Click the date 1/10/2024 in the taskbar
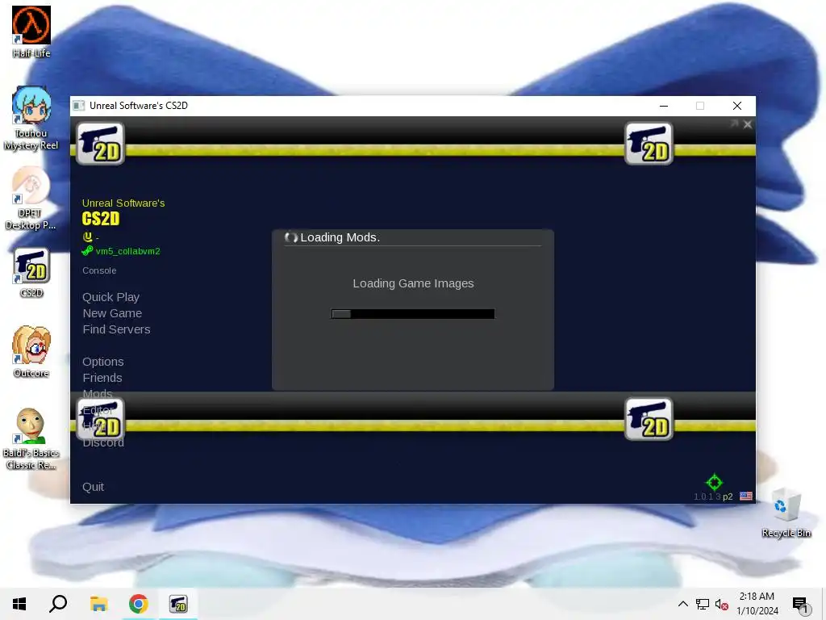 [x=757, y=610]
